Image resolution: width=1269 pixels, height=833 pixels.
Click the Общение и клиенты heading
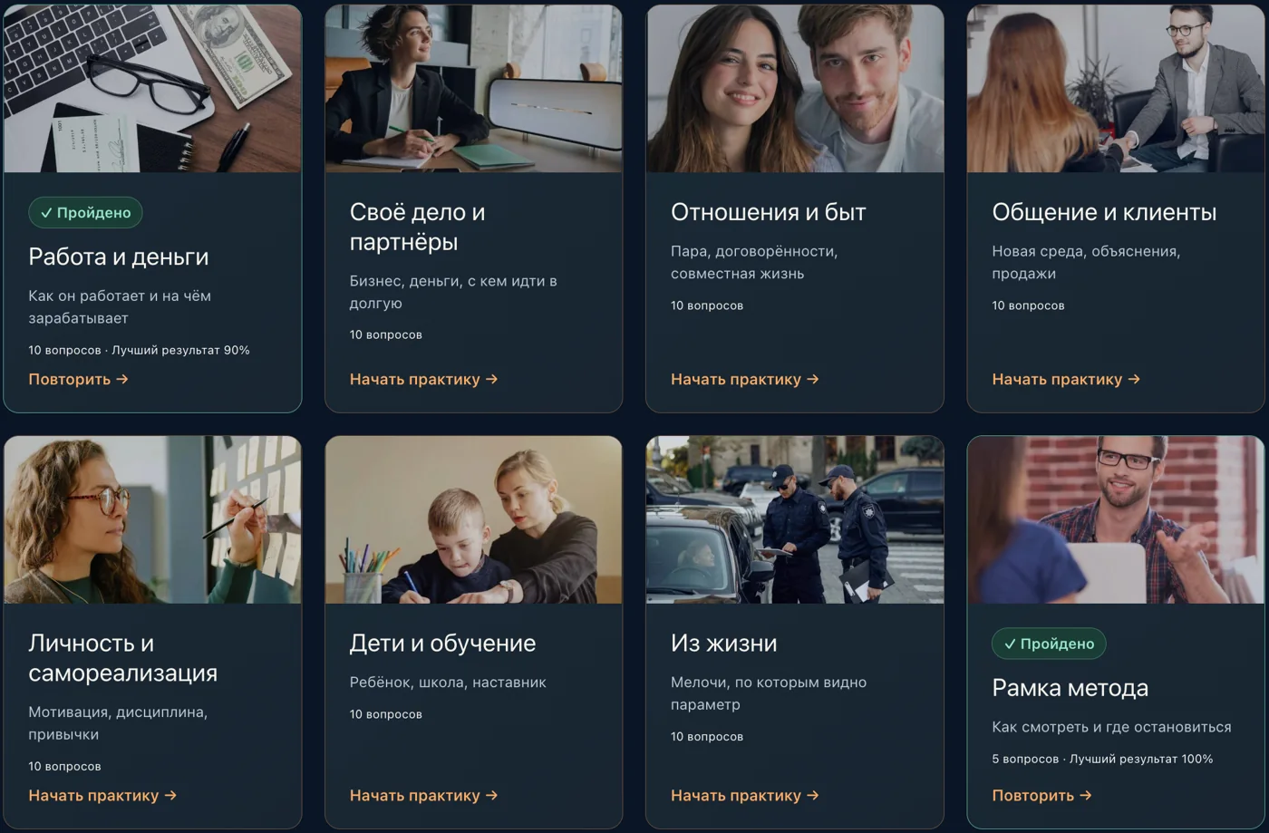click(x=1104, y=212)
